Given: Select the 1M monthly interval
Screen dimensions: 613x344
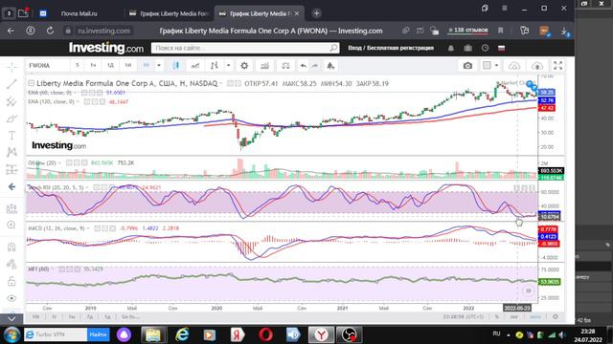Looking at the screenshot, I should pyautogui.click(x=127, y=66).
